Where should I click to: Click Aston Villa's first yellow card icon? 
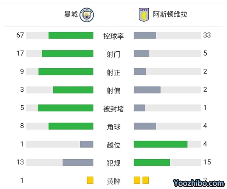pyautogui.click(x=137, y=180)
